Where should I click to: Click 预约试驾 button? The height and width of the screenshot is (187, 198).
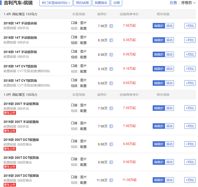pos(82,3)
